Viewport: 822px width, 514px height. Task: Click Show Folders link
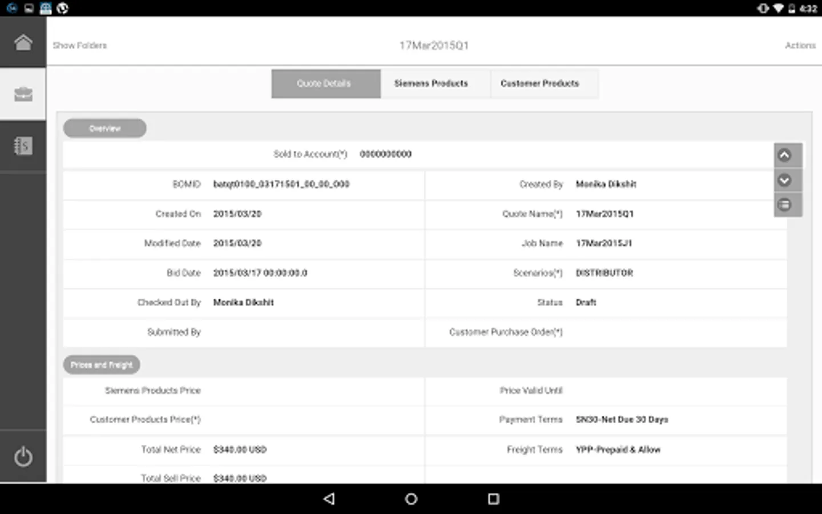(x=80, y=45)
